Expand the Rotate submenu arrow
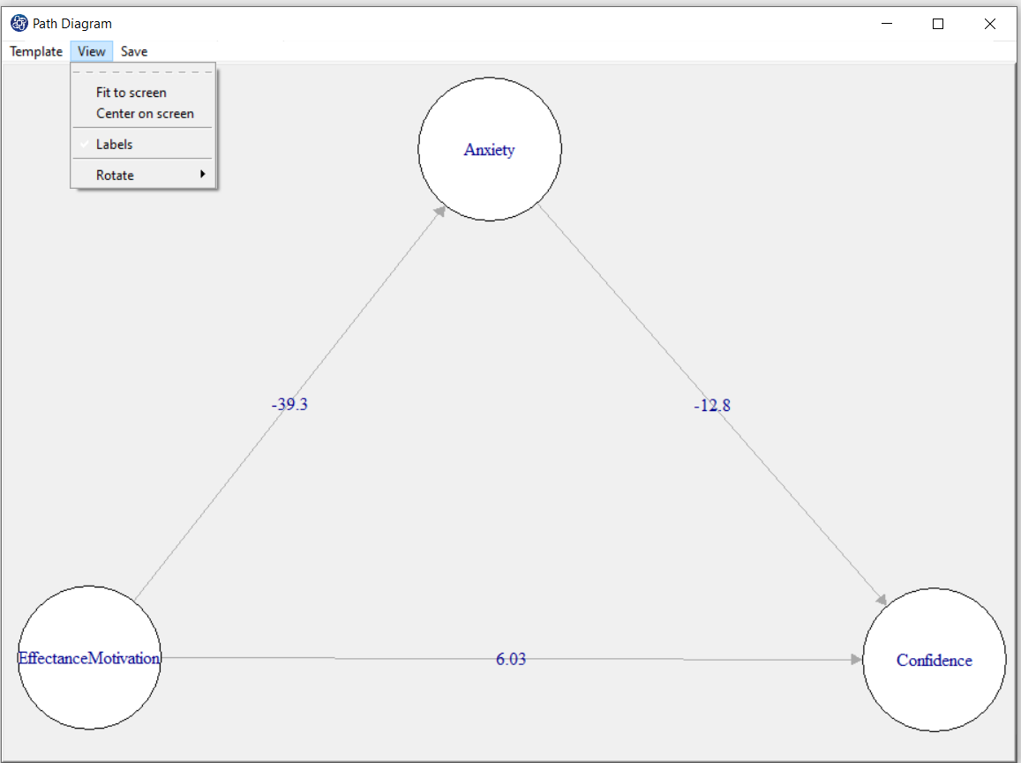This screenshot has height=763, width=1021. (x=202, y=175)
